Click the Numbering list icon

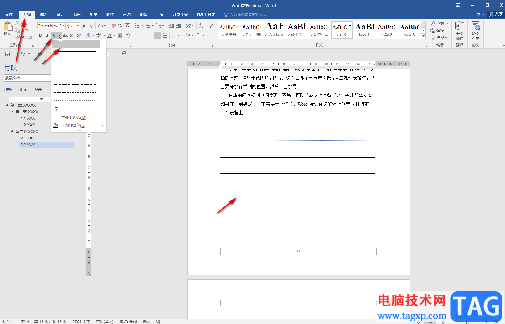(x=148, y=26)
